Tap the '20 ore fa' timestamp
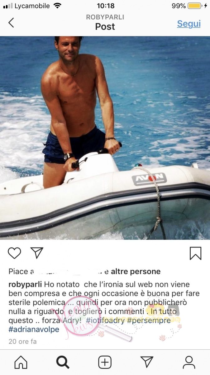210x375 pixels. [x=22, y=342]
